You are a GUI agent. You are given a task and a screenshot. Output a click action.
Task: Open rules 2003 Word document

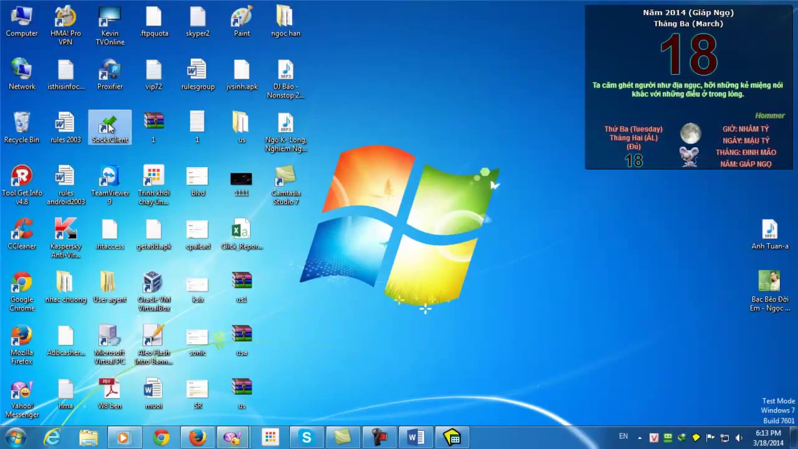coord(65,128)
